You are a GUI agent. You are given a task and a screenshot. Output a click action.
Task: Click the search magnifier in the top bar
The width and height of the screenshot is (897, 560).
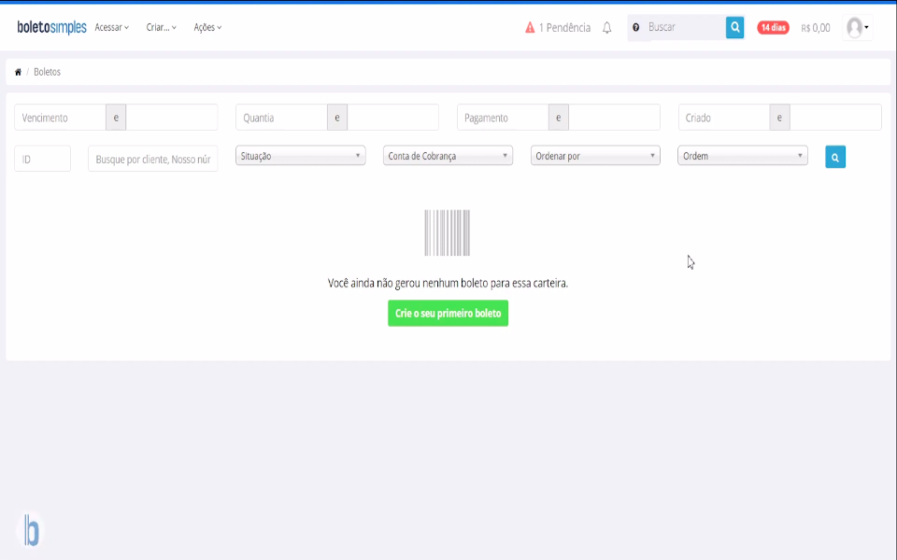tap(734, 27)
